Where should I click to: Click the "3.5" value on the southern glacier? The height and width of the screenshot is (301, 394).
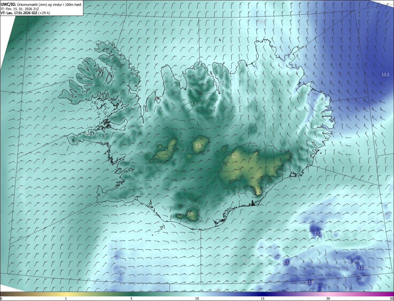point(190,214)
